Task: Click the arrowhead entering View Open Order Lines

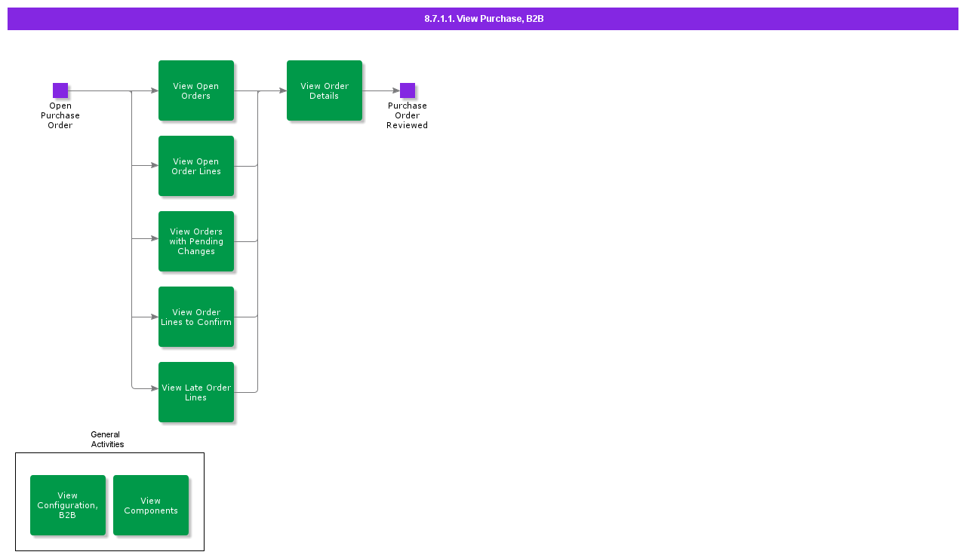Action: click(x=154, y=165)
